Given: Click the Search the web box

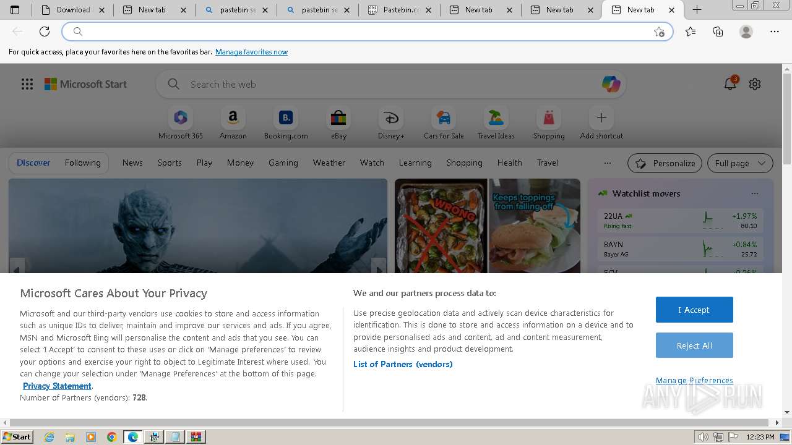Looking at the screenshot, I should (x=391, y=84).
